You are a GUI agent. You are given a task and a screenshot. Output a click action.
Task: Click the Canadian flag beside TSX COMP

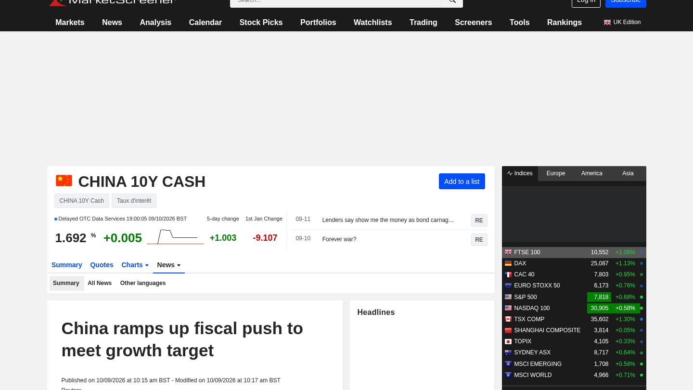[508, 319]
